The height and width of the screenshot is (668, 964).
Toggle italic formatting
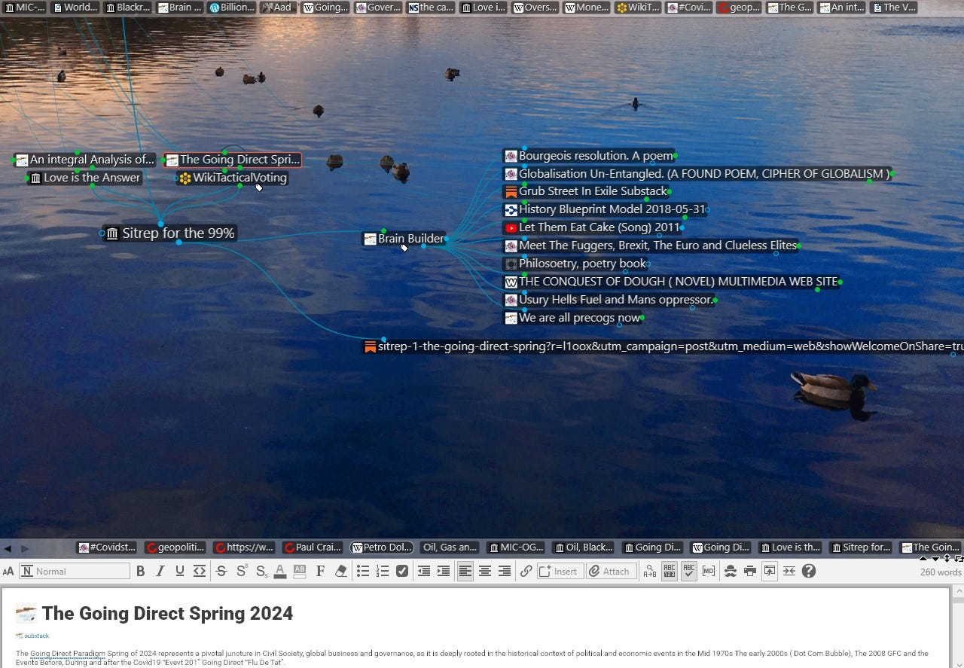point(160,571)
